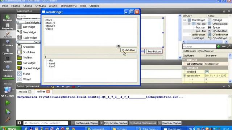Open the Справка menu in menu bar
This screenshot has height=130, width=232.
coord(94,6)
